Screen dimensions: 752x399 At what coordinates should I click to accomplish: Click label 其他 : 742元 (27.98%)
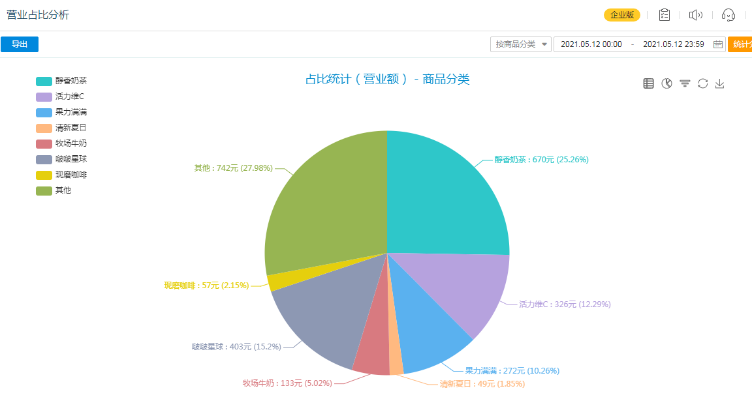[x=233, y=168]
